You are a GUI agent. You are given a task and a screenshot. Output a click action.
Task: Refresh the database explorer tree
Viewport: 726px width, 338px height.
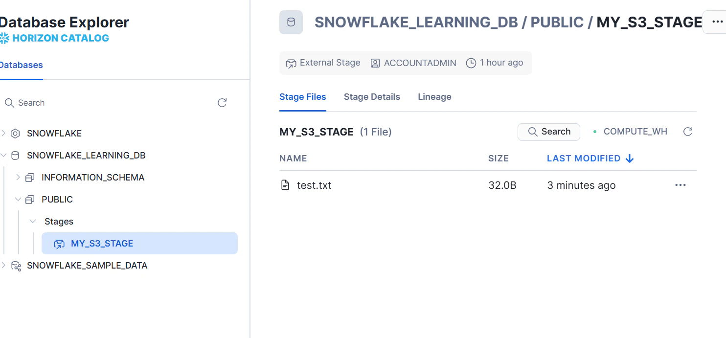click(x=222, y=103)
